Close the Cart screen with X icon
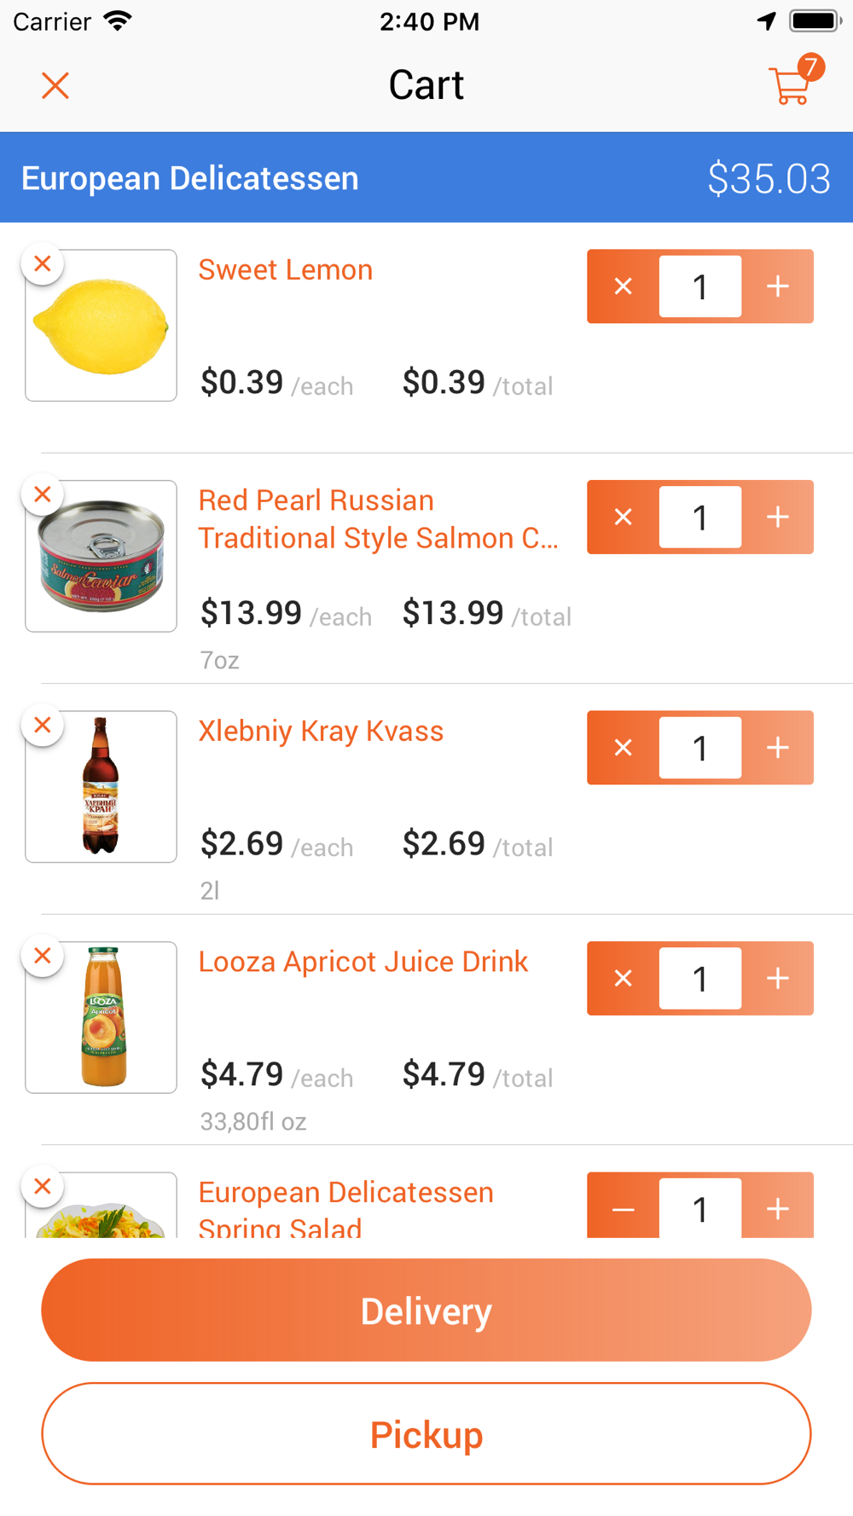 point(55,85)
